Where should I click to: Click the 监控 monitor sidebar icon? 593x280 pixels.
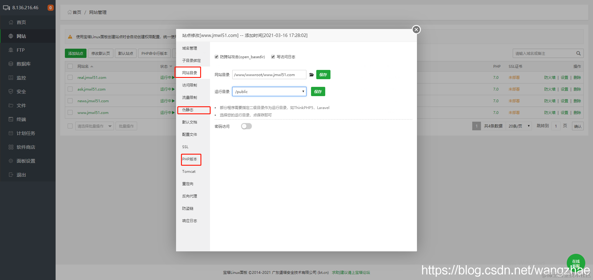pyautogui.click(x=11, y=78)
